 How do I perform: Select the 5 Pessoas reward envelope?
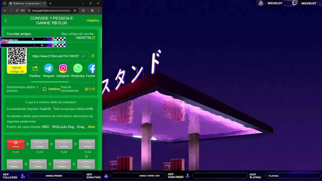(x=86, y=164)
